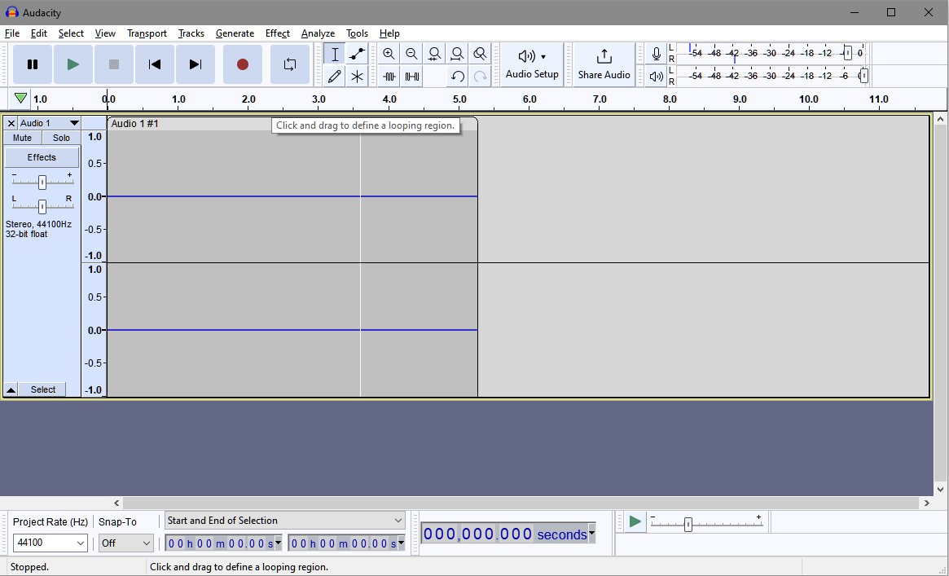
Task: Click the track Effects button
Action: click(x=42, y=157)
